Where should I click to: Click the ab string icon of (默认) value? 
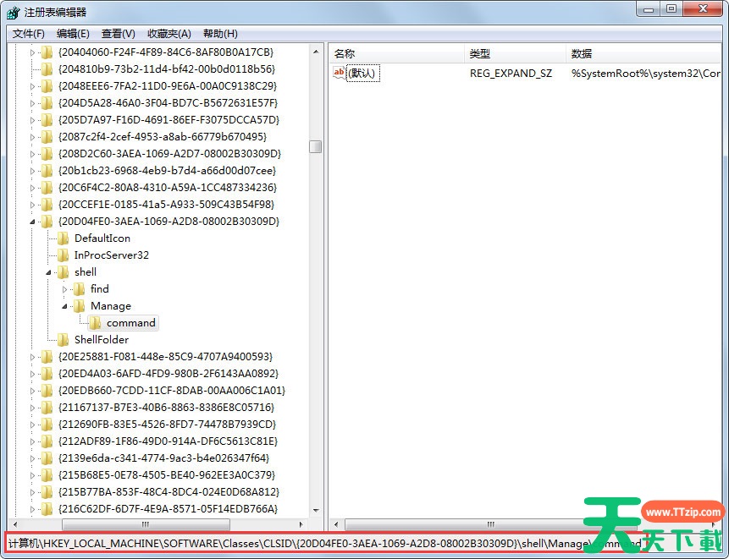(339, 73)
